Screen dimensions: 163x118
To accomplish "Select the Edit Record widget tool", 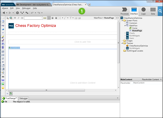I will click(x=3, y=37).
